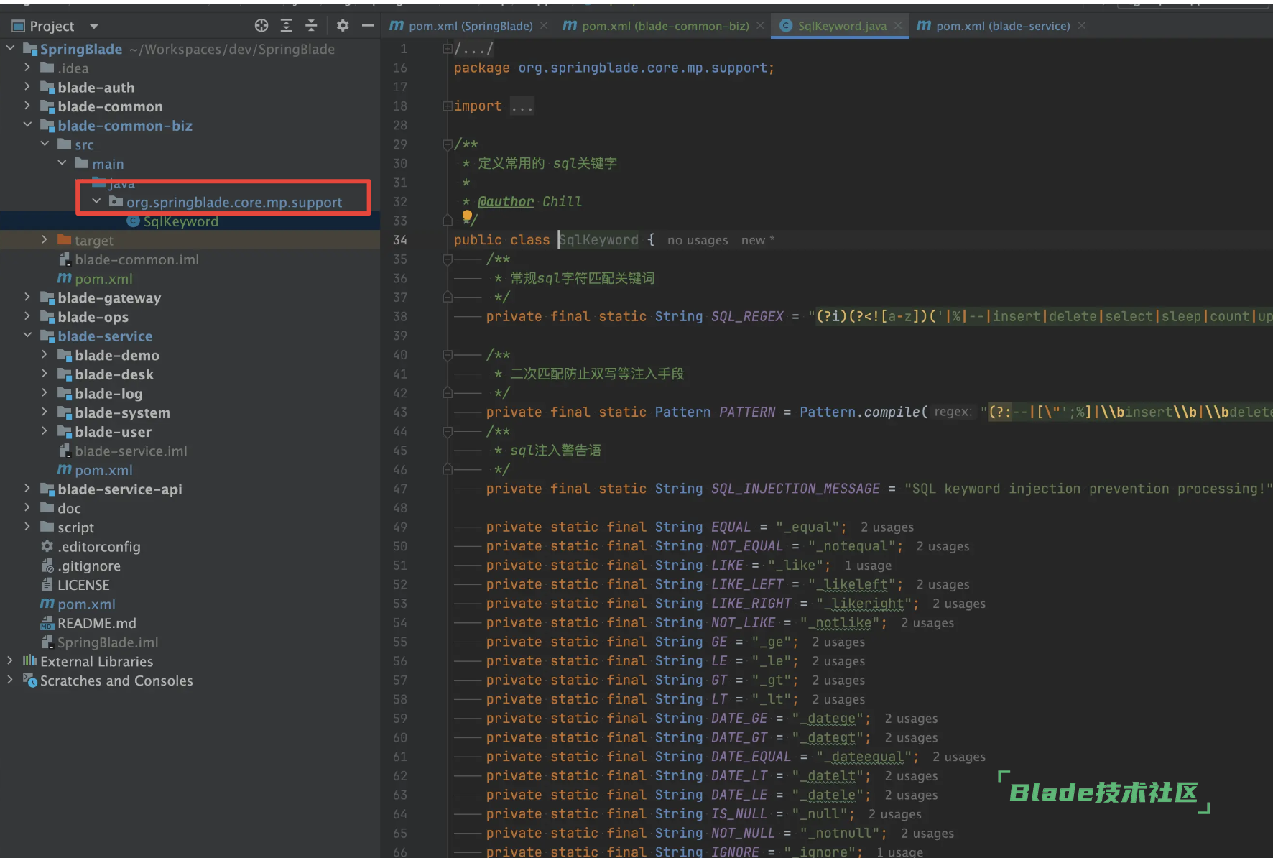Hide the Project panel with minus icon
Viewport: 1273px width, 858px height.
(x=368, y=26)
